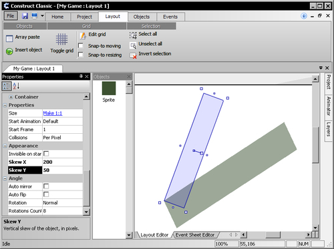Enable Snap-to moving checkbox
Image resolution: width=334 pixels, height=249 pixels.
pos(81,46)
